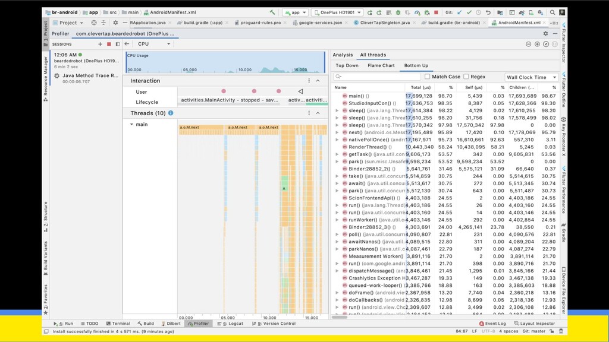Stop the current profiling session red square

109,44
